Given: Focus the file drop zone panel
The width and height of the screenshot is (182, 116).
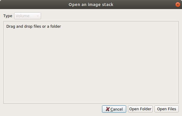Looking at the screenshot, I should pyautogui.click(x=91, y=62).
